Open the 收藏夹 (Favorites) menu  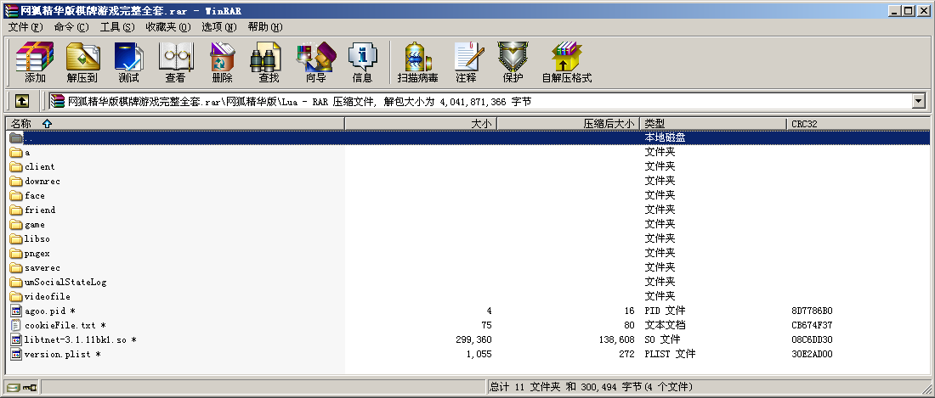pyautogui.click(x=167, y=27)
